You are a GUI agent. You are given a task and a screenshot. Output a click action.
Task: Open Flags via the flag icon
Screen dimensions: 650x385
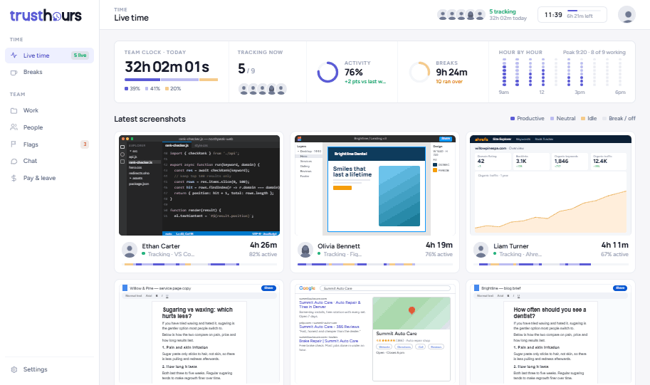(x=14, y=144)
